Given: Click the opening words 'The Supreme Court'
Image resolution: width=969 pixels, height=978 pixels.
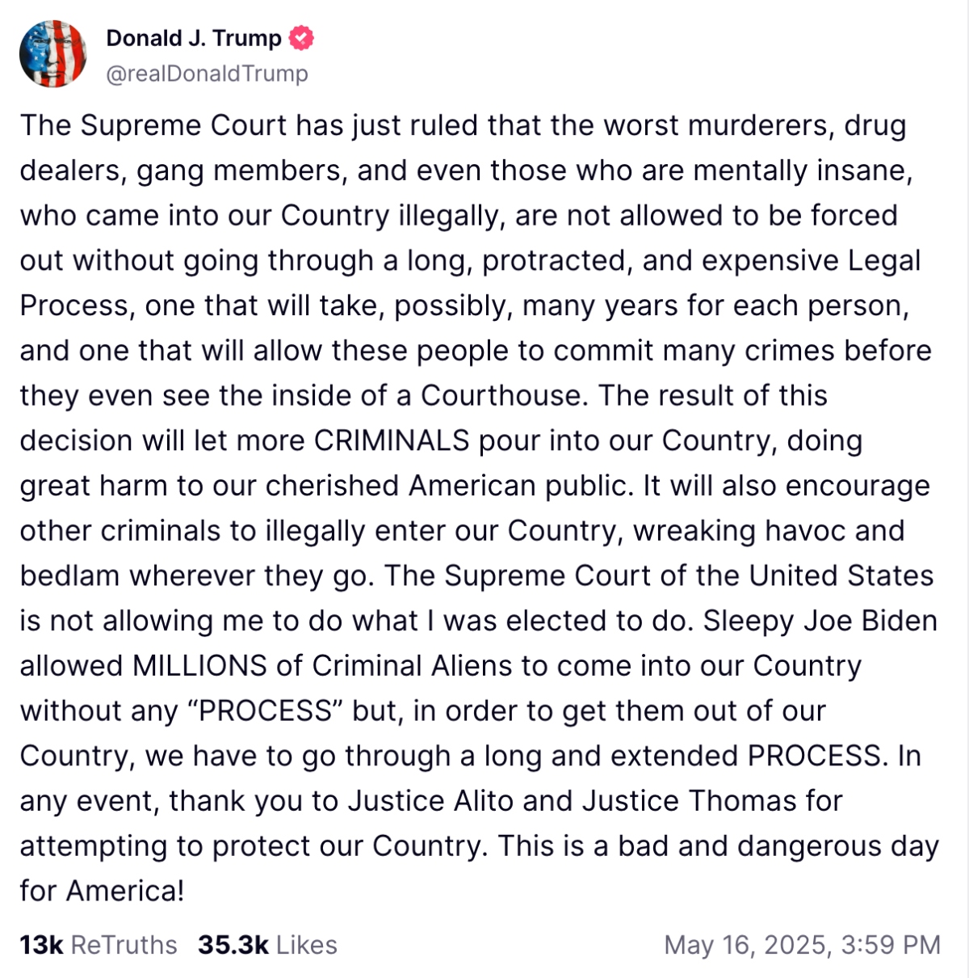Looking at the screenshot, I should (153, 125).
